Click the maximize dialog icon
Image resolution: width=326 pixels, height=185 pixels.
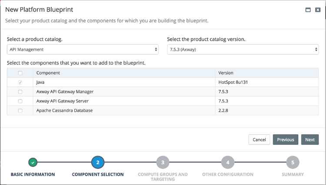pos(308,10)
